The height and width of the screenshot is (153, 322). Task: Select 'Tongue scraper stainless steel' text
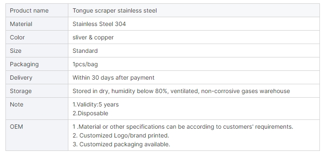pyautogui.click(x=114, y=10)
